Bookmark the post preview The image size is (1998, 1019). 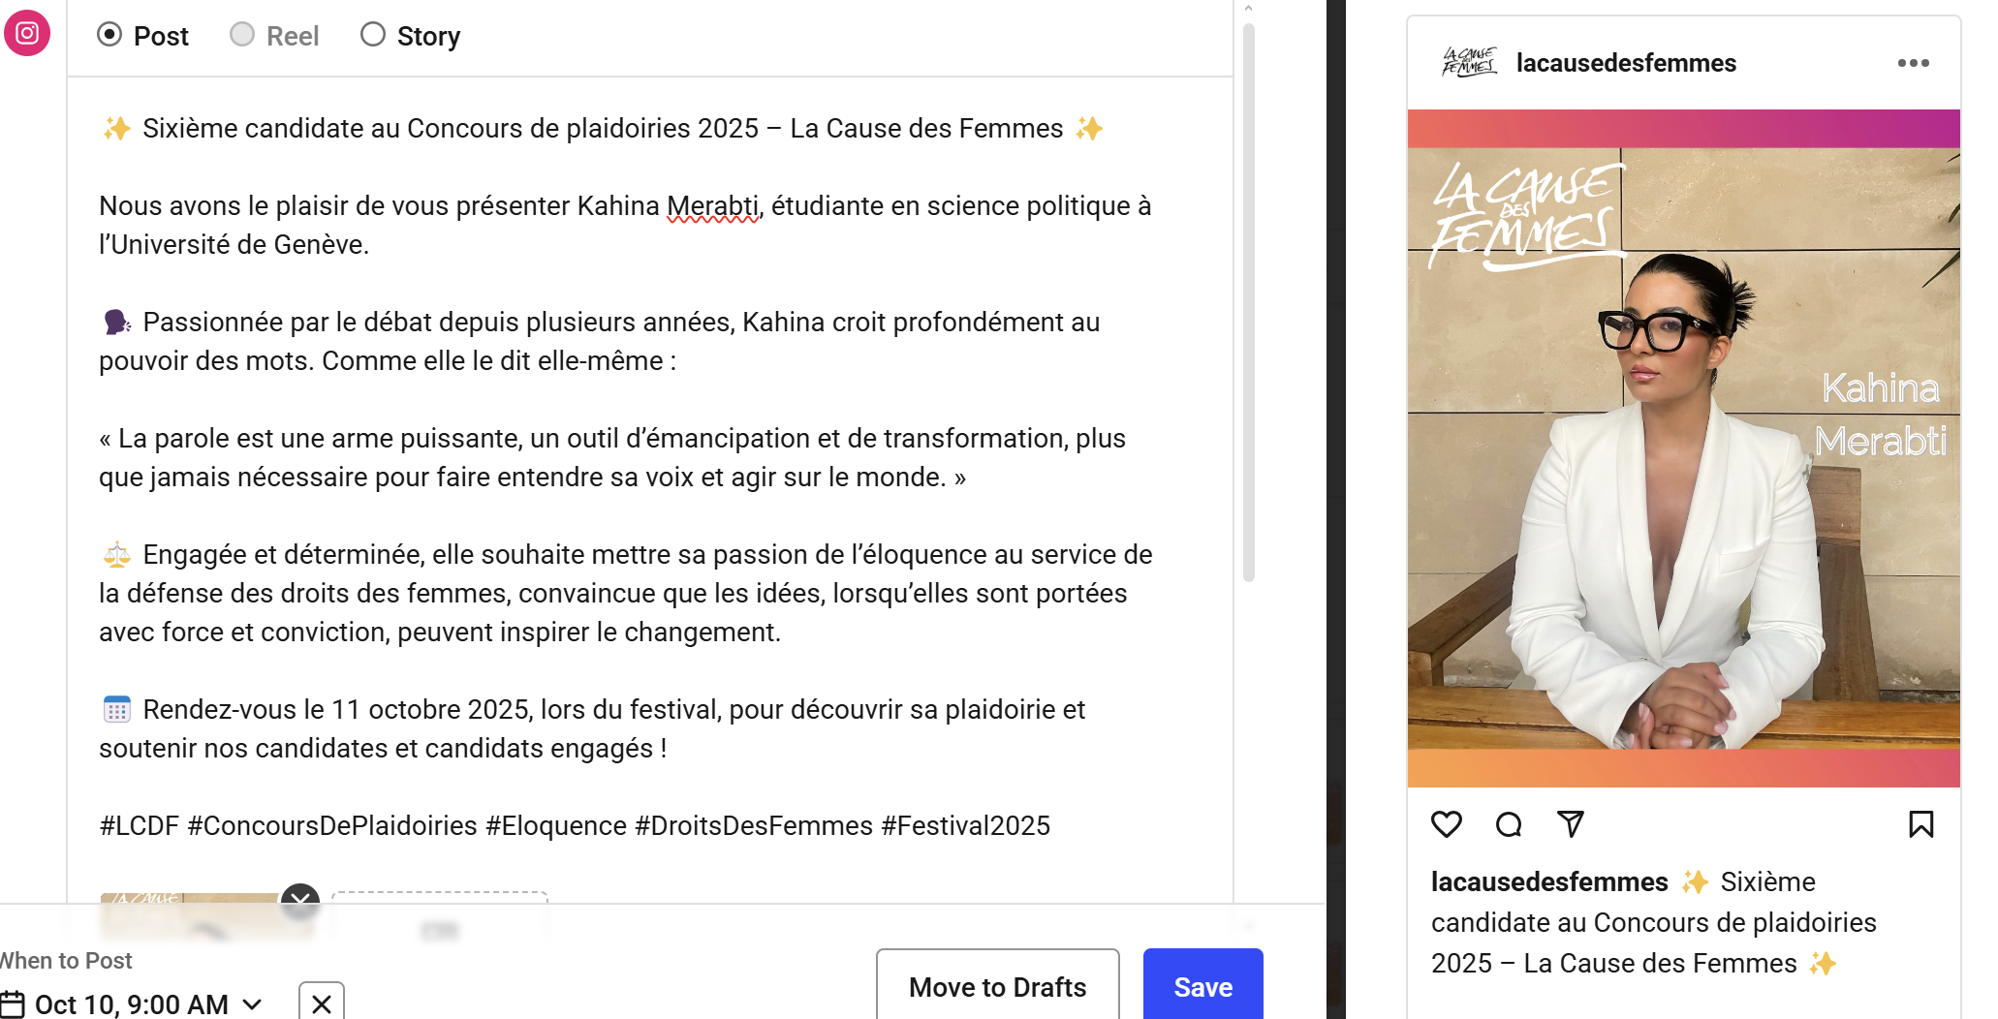(1920, 824)
